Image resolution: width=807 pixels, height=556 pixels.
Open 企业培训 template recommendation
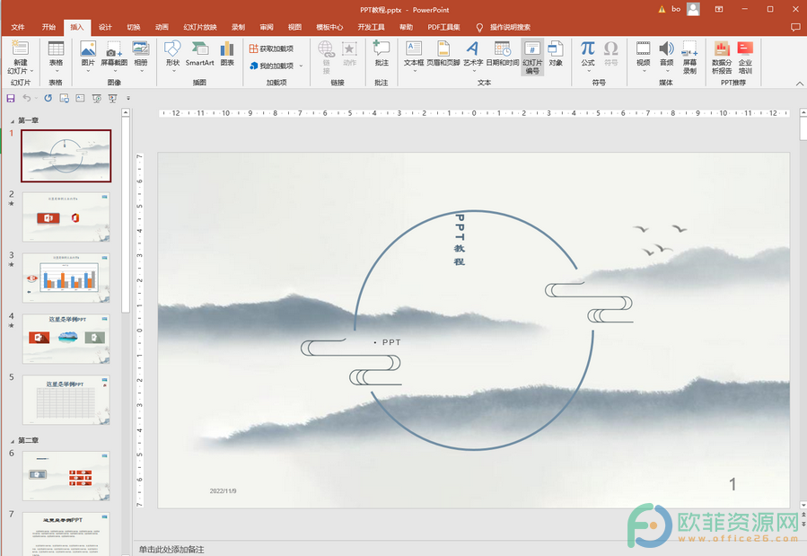[745, 57]
